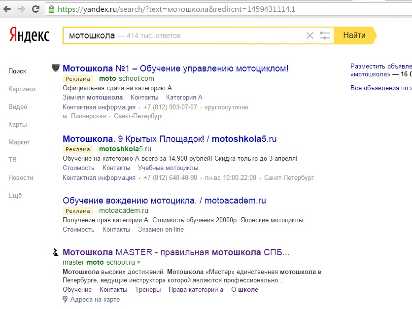
Task: Click the Реклама label beside motoshkola5.ru
Action: click(x=78, y=149)
